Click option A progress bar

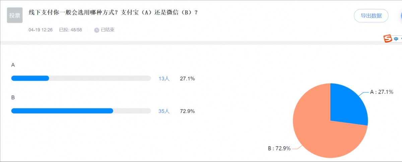click(x=81, y=78)
